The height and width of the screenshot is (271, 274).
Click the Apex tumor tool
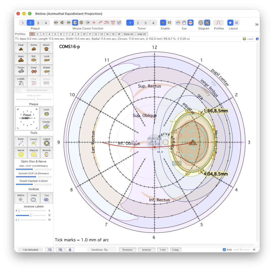click(x=21, y=59)
